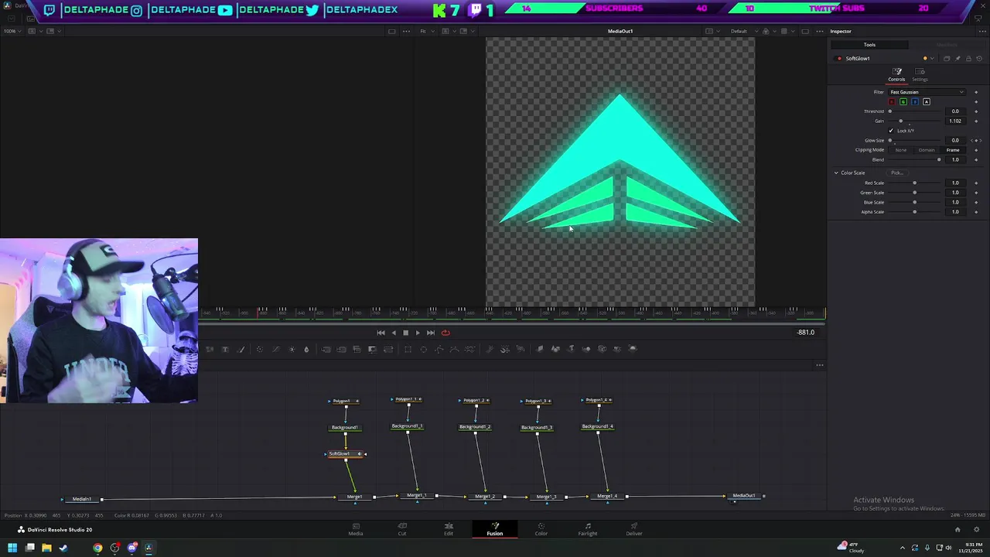The image size is (990, 557).
Task: Uncheck the Lock X/Y checkbox
Action: pos(890,131)
